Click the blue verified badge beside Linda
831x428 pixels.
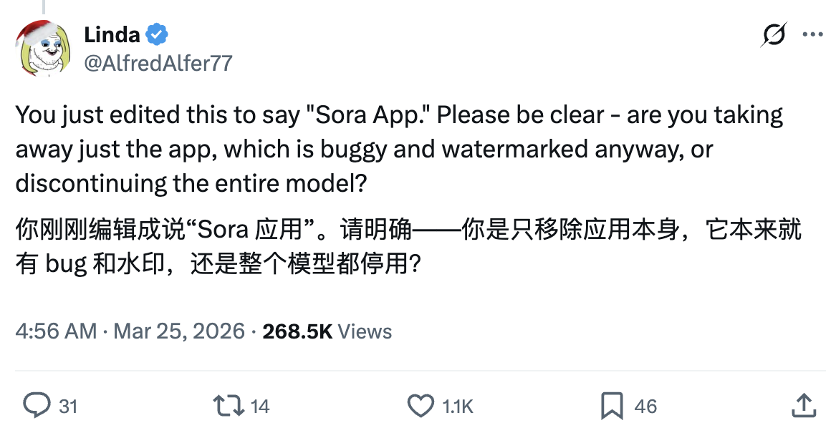coord(158,34)
